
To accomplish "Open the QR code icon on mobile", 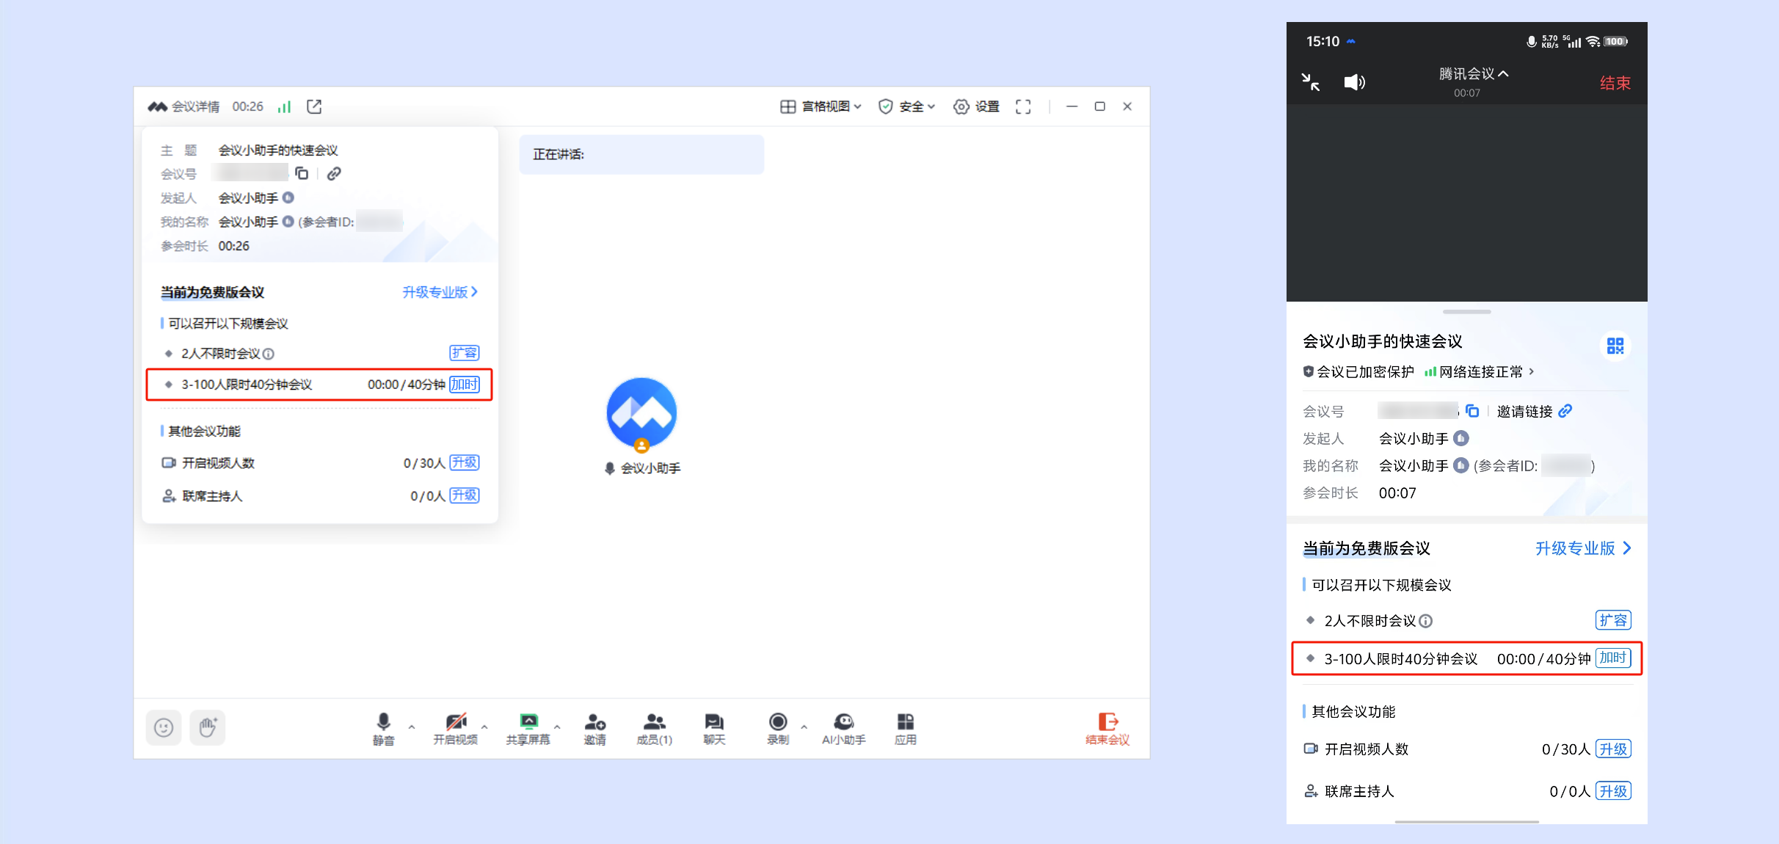I will (1615, 346).
